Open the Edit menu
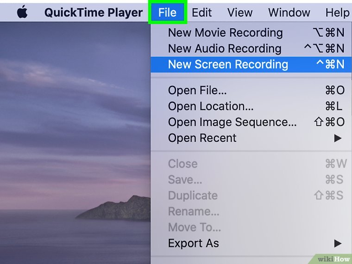Viewport: 352px width, 264px height. (x=202, y=12)
